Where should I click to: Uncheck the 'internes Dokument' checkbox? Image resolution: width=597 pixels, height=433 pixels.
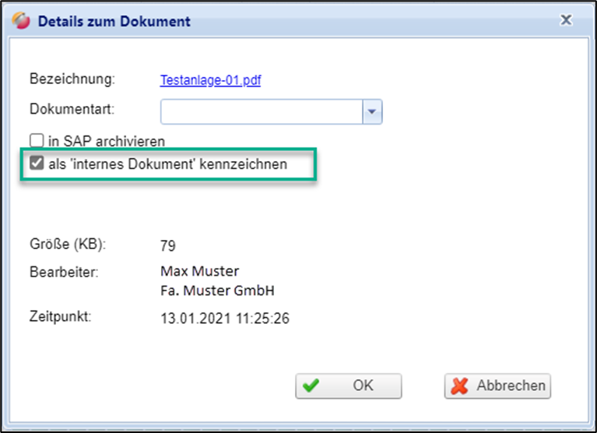tap(36, 164)
